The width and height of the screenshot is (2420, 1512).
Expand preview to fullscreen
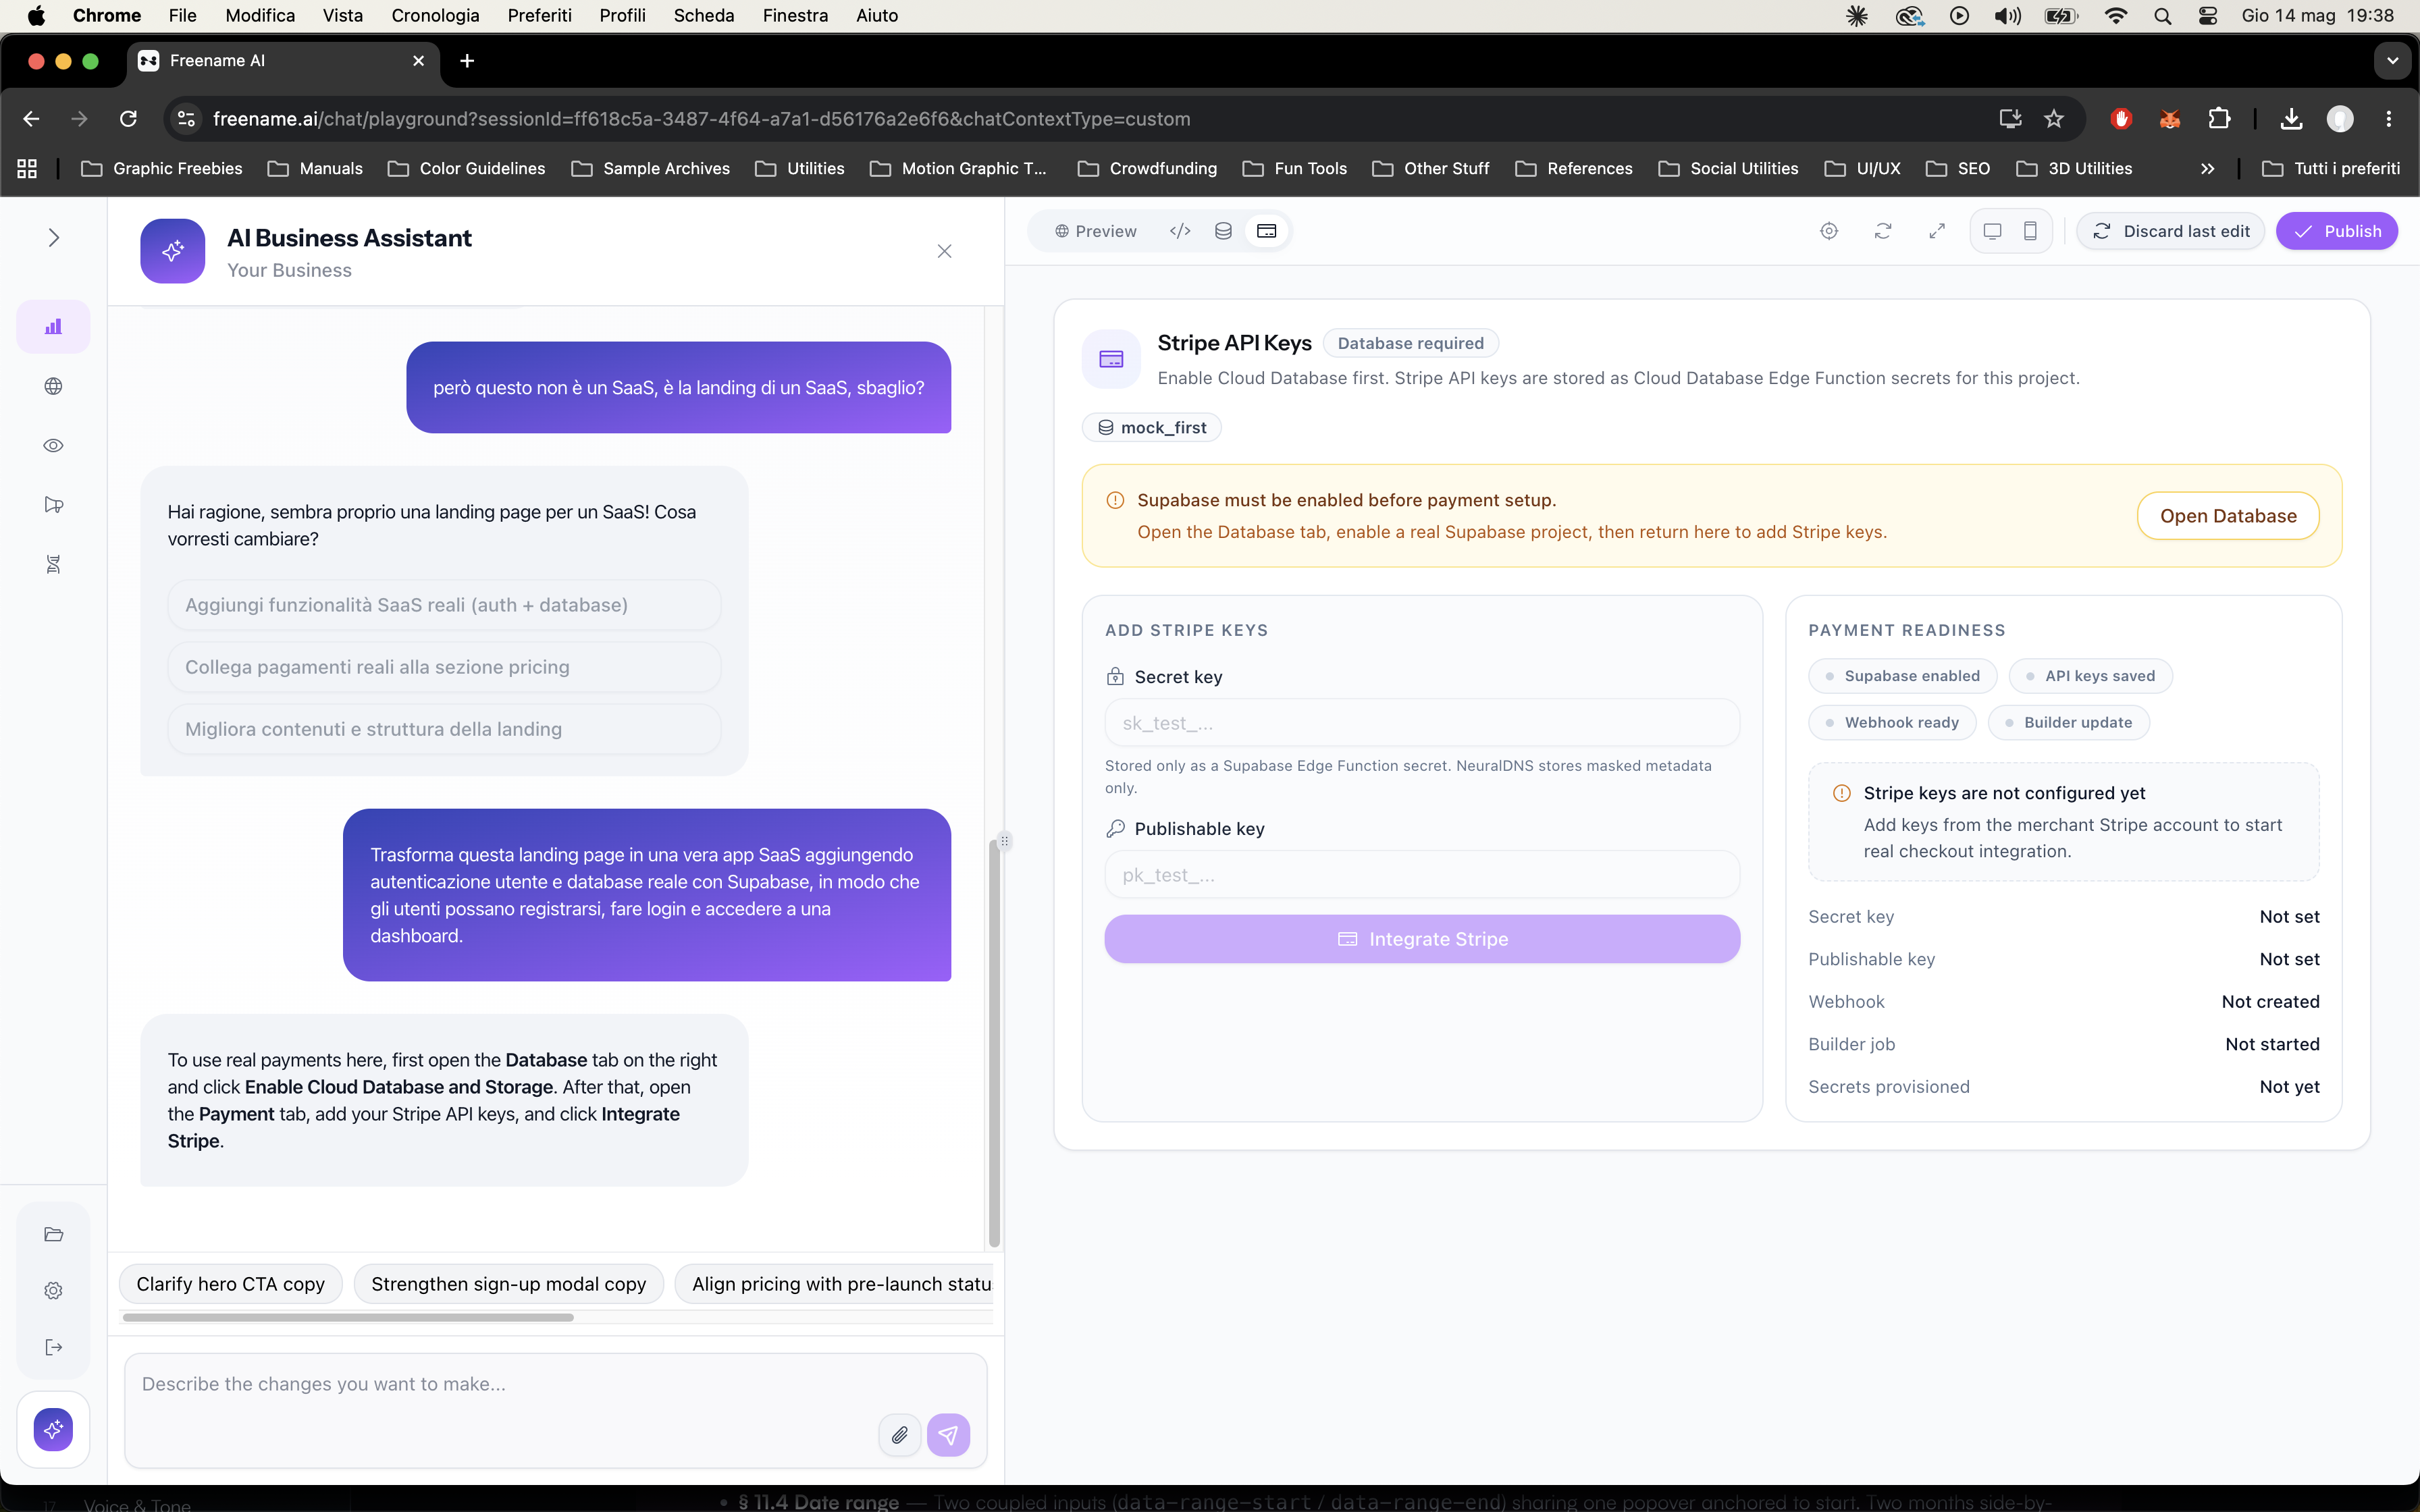[x=1937, y=231]
